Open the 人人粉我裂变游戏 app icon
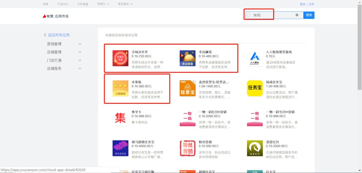The image size is (362, 173). 255,58
